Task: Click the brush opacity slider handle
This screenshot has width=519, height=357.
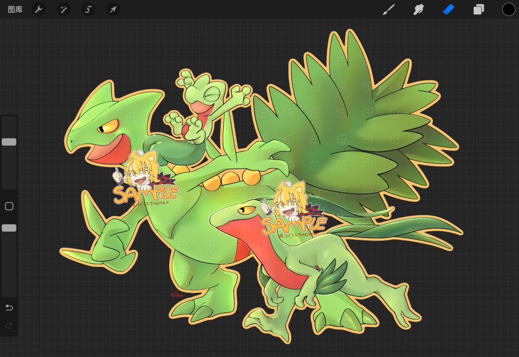Action: (x=9, y=228)
